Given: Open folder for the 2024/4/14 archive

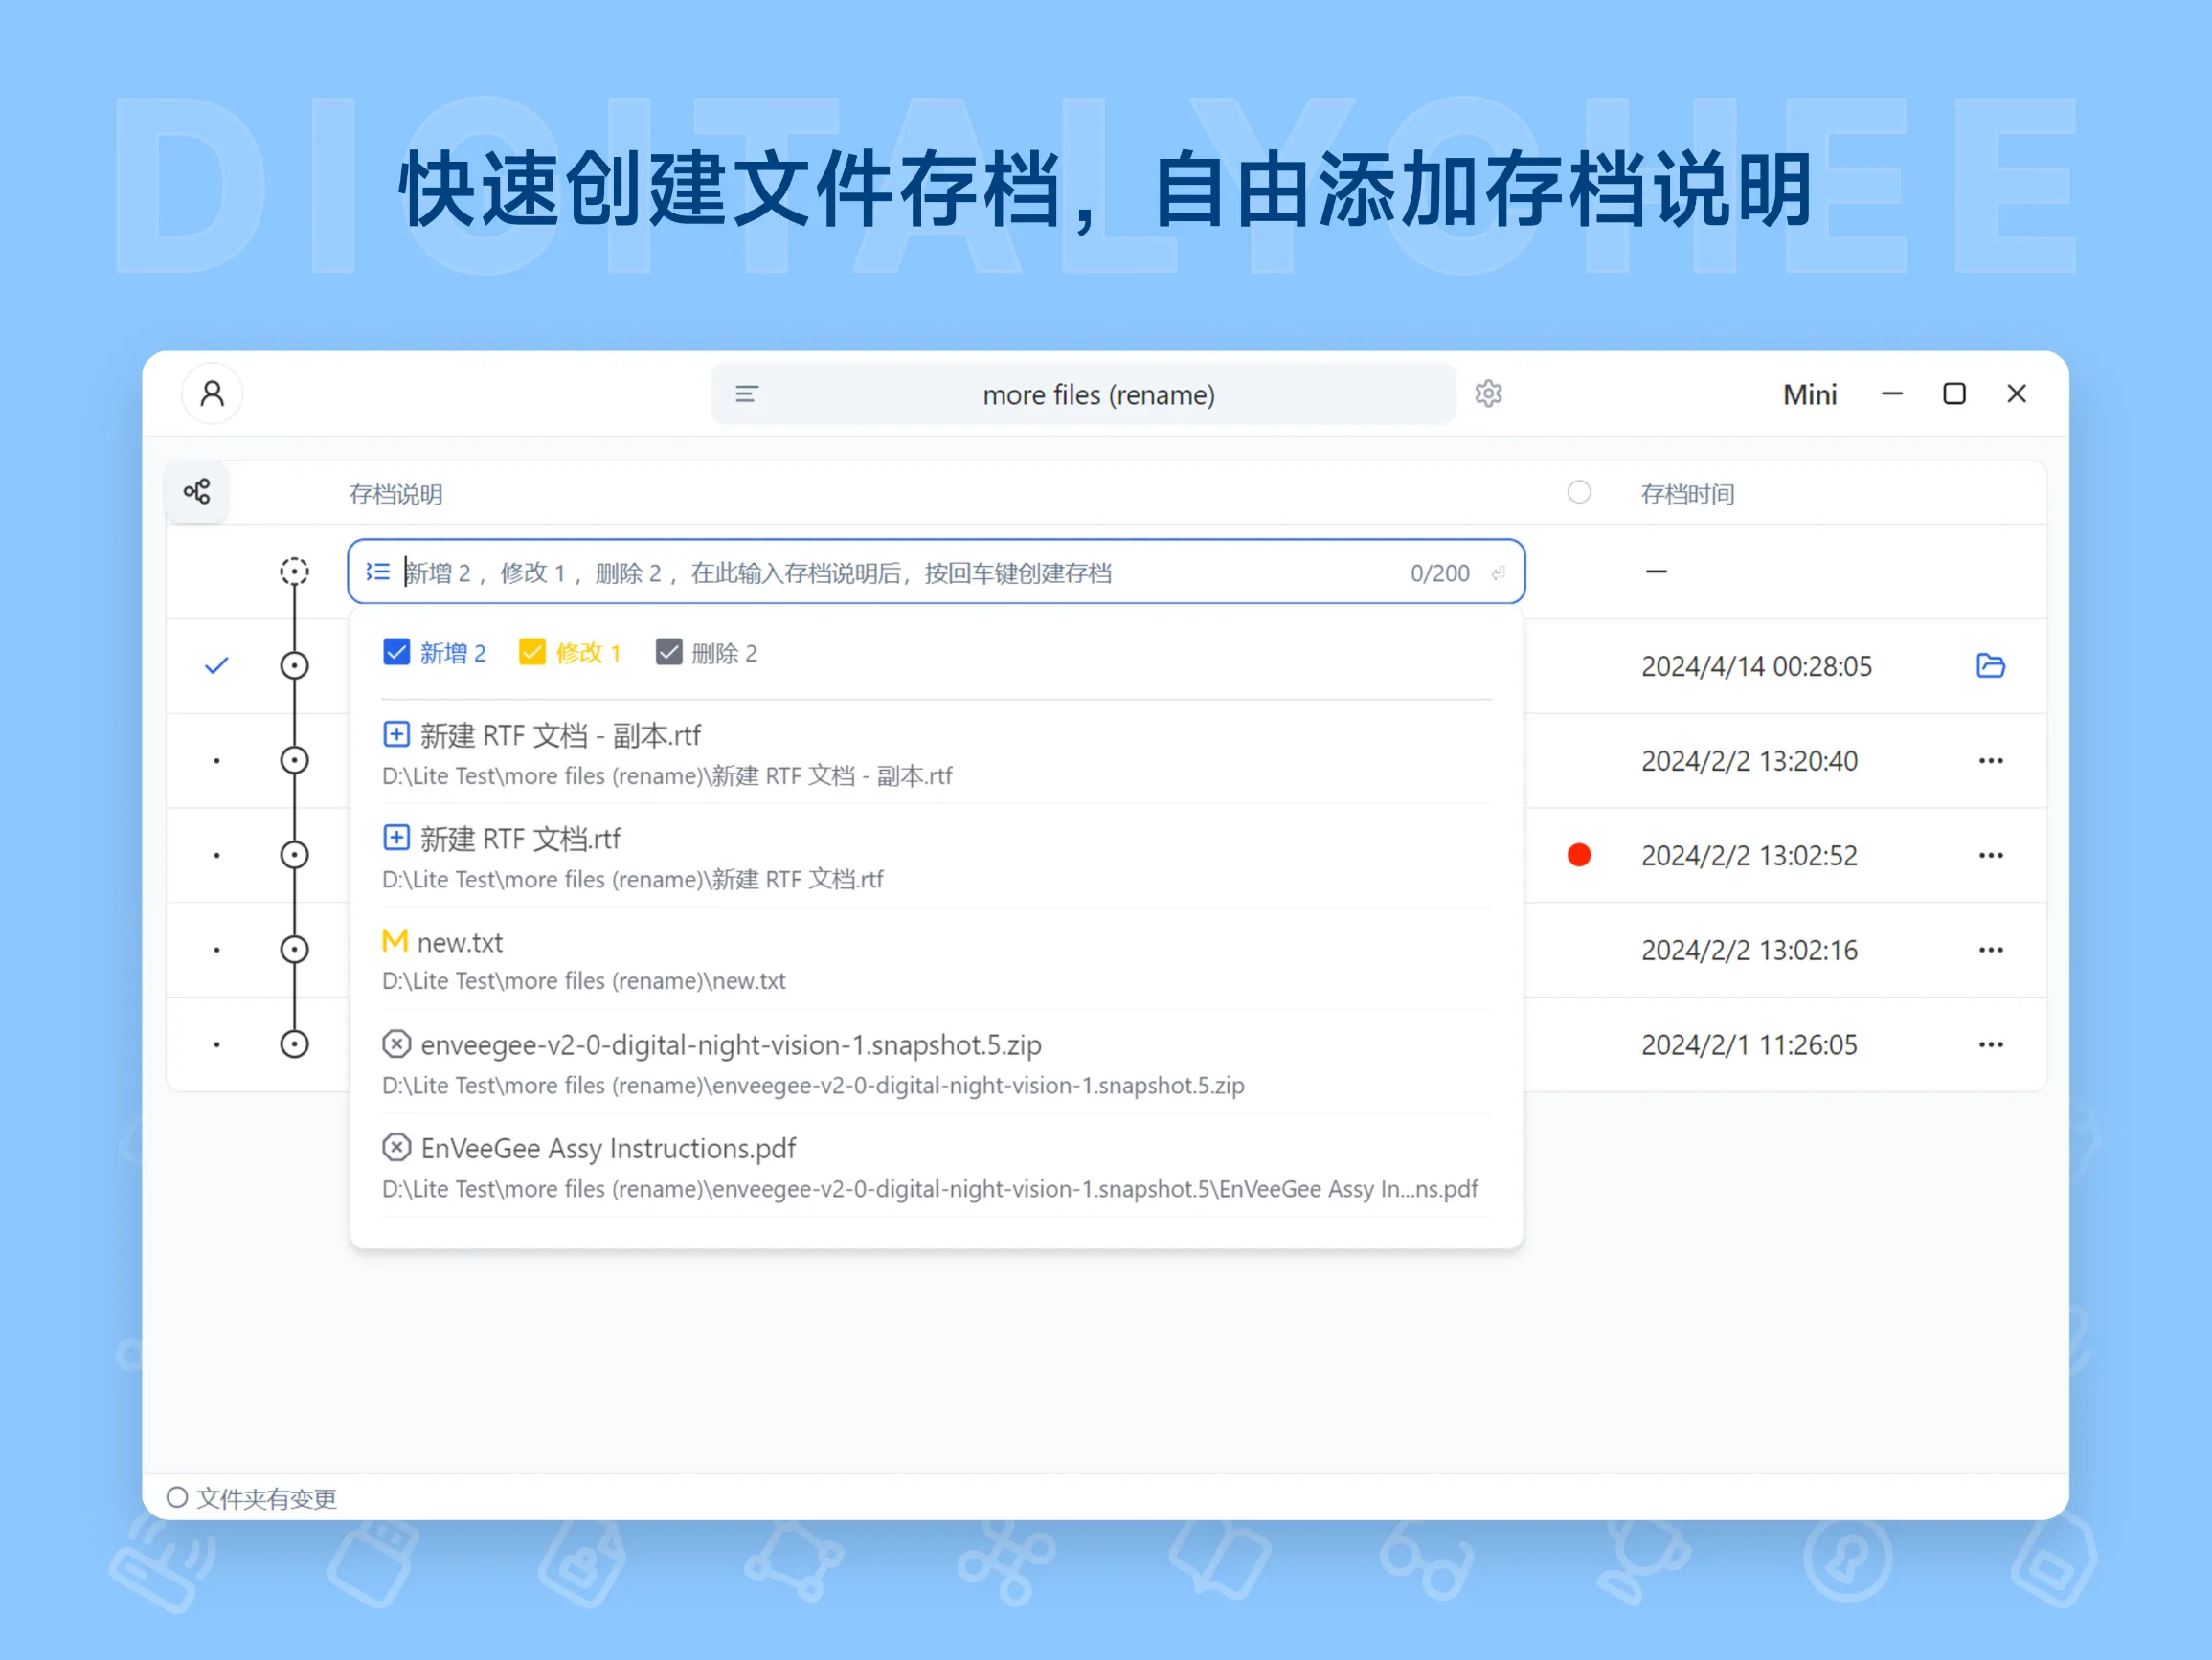Looking at the screenshot, I should coord(1991,666).
